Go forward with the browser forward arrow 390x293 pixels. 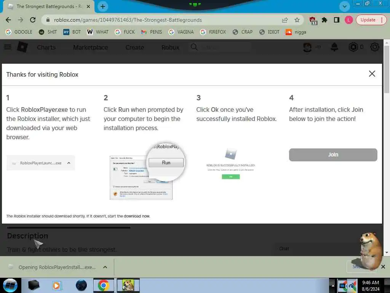click(x=21, y=20)
